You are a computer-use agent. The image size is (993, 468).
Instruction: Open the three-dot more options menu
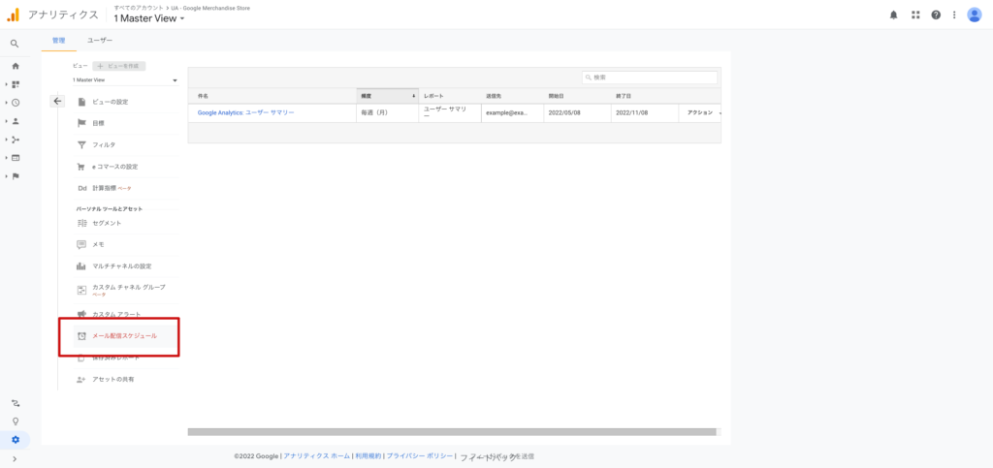pyautogui.click(x=954, y=15)
